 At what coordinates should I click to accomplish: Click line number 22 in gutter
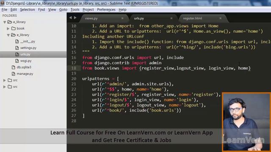pos(74,89)
